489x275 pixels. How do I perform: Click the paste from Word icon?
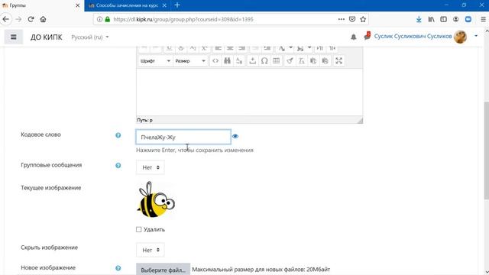[325, 61]
